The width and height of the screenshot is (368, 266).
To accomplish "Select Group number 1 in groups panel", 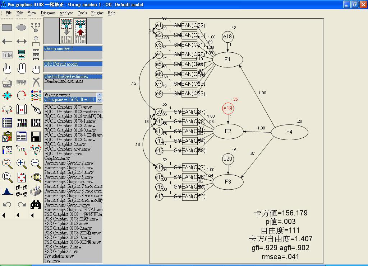I will pos(59,49).
